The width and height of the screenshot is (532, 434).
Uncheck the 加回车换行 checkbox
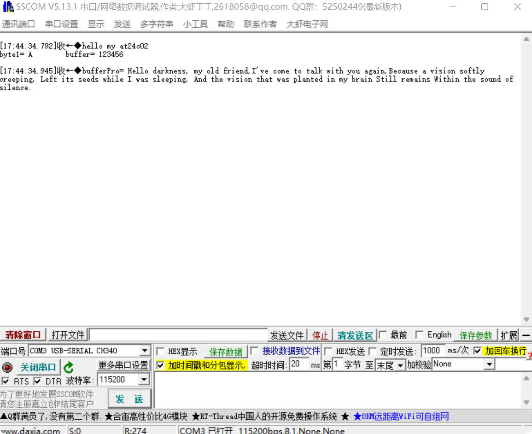477,351
